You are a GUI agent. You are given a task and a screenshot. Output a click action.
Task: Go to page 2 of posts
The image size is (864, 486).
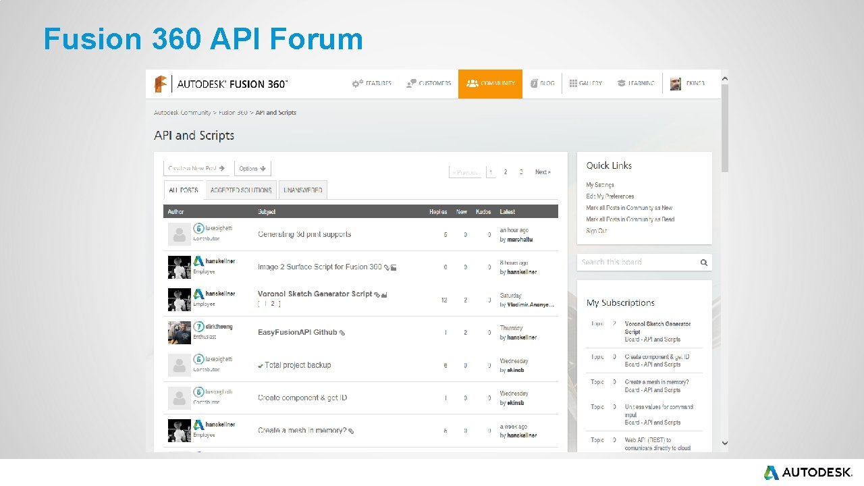pyautogui.click(x=506, y=172)
